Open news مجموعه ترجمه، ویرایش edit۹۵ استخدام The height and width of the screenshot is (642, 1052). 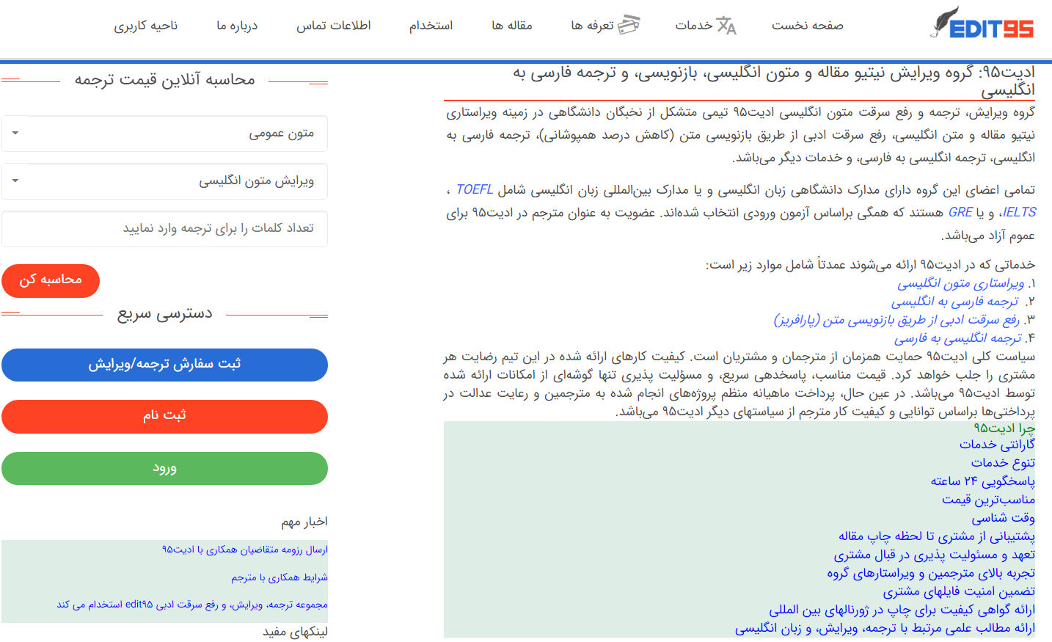tap(192, 605)
